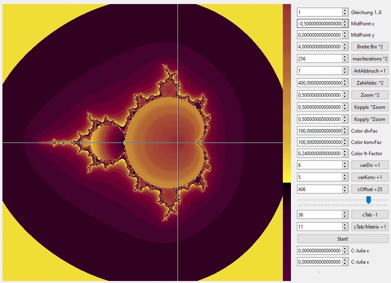Click the 'cTab/Matrix +1' button
The image size is (391, 283).
(x=370, y=227)
